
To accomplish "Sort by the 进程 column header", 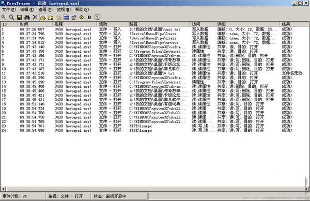I will tap(75, 24).
